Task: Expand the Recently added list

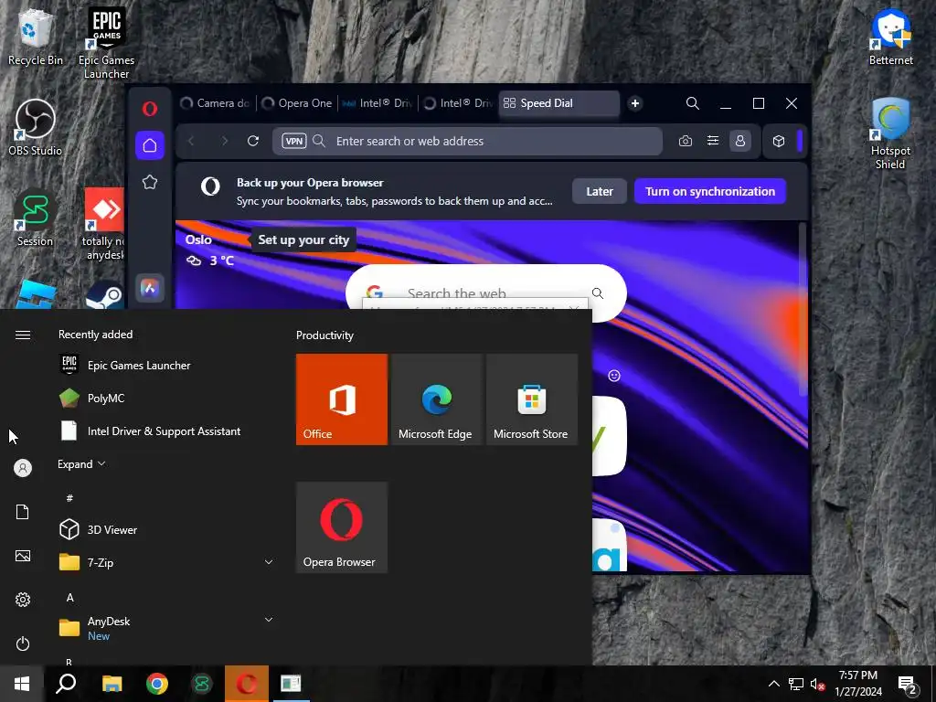Action: pyautogui.click(x=81, y=463)
